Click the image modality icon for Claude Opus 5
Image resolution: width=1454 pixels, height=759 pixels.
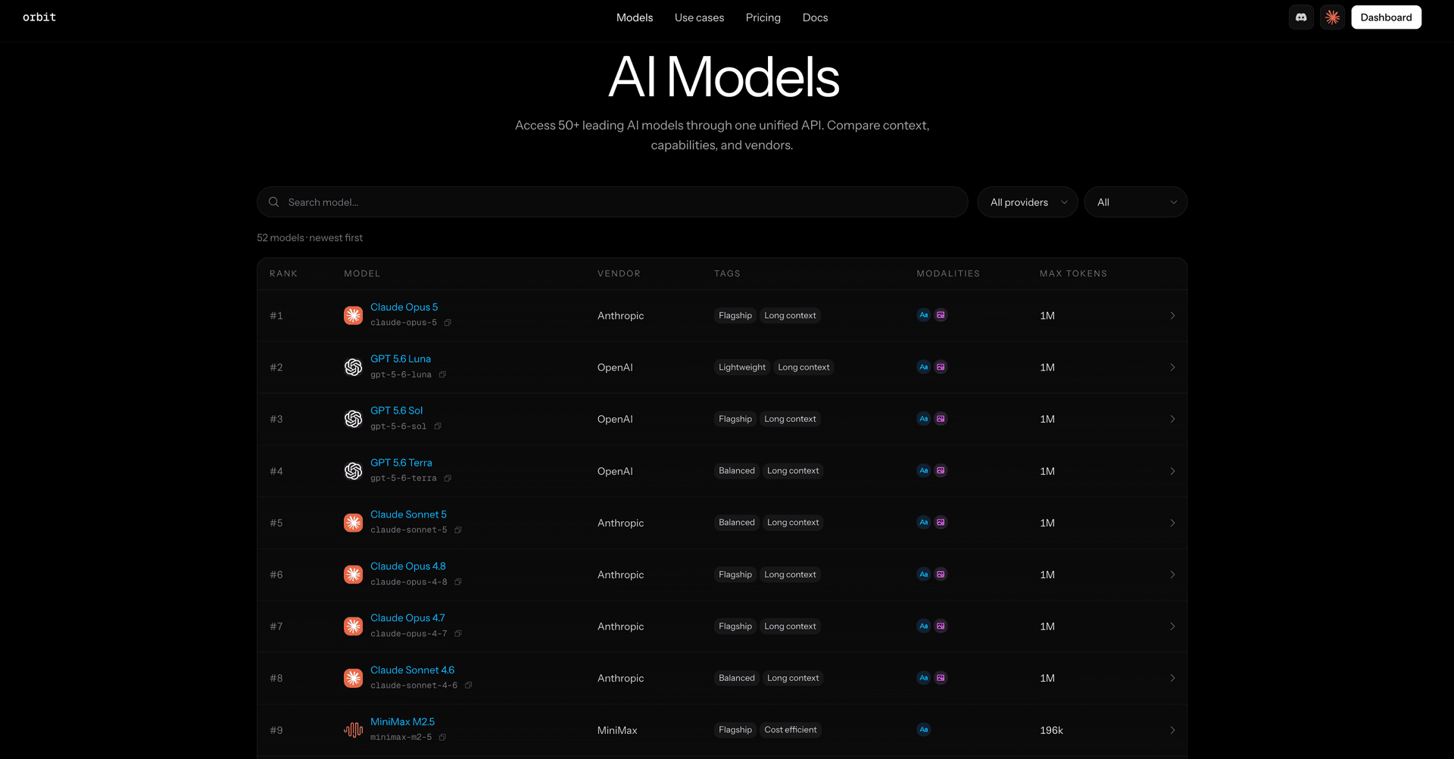tap(941, 315)
